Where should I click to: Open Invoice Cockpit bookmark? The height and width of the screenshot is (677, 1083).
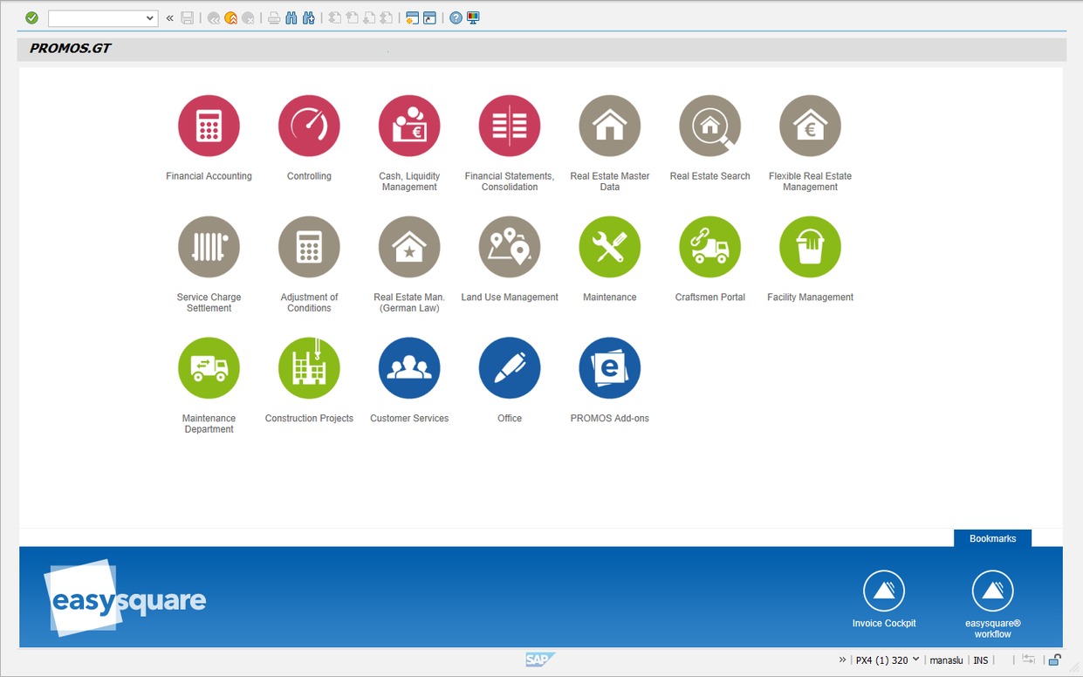click(x=883, y=592)
